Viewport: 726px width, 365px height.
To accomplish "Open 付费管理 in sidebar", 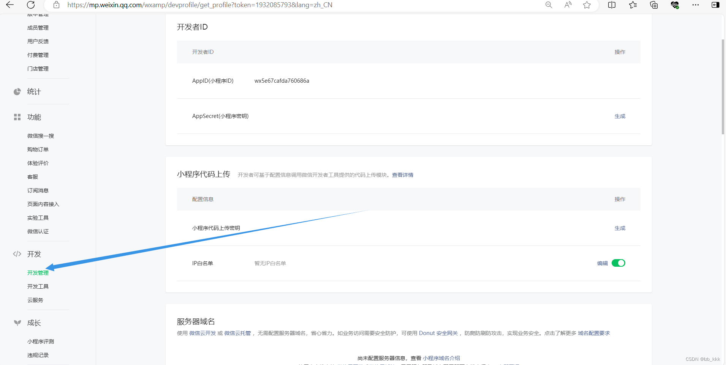I will pos(38,55).
